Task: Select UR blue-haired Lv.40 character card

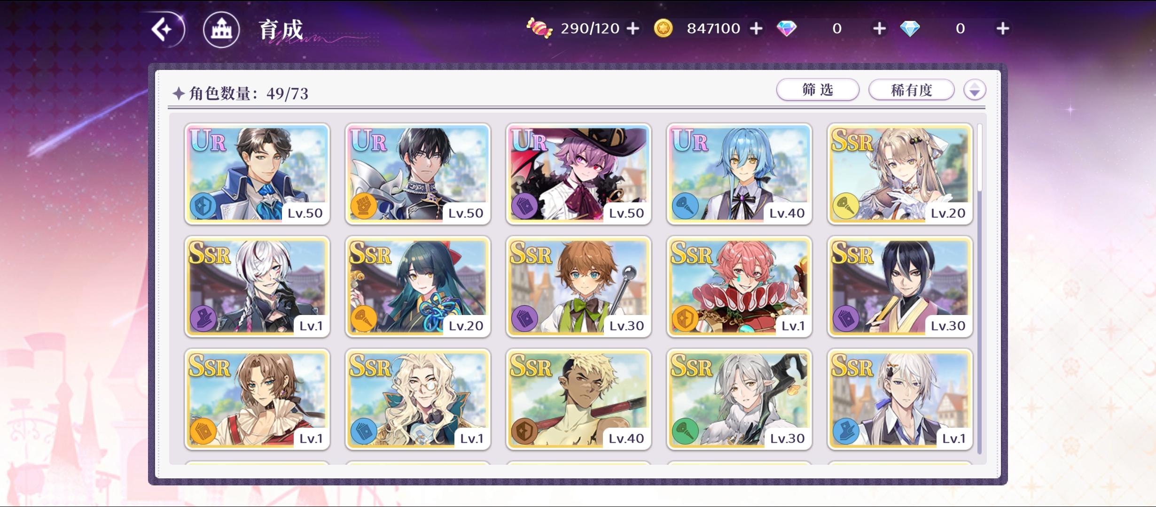Action: [x=739, y=174]
